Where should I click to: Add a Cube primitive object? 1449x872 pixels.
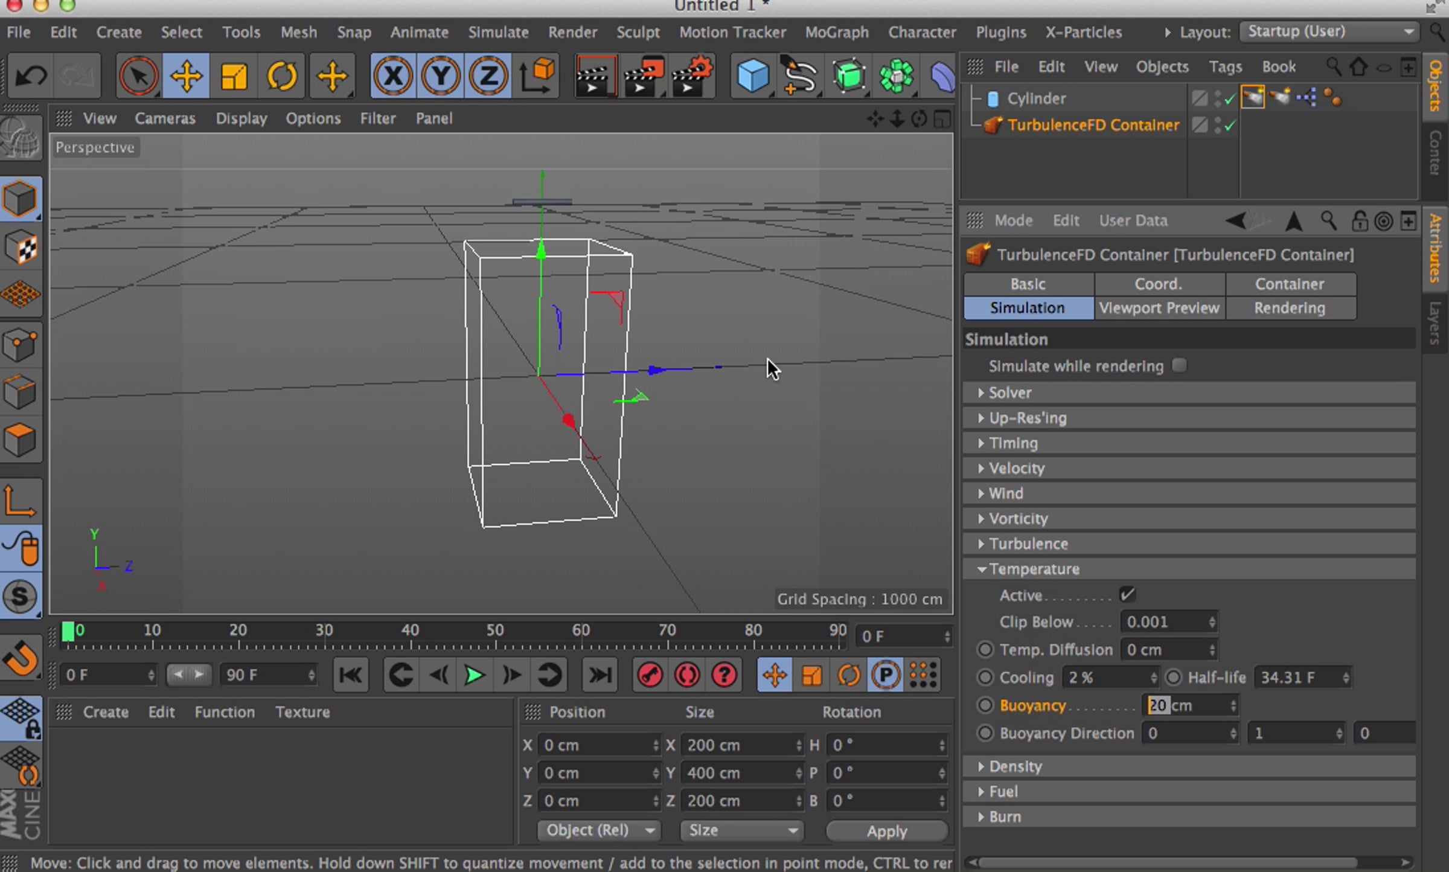(x=752, y=76)
